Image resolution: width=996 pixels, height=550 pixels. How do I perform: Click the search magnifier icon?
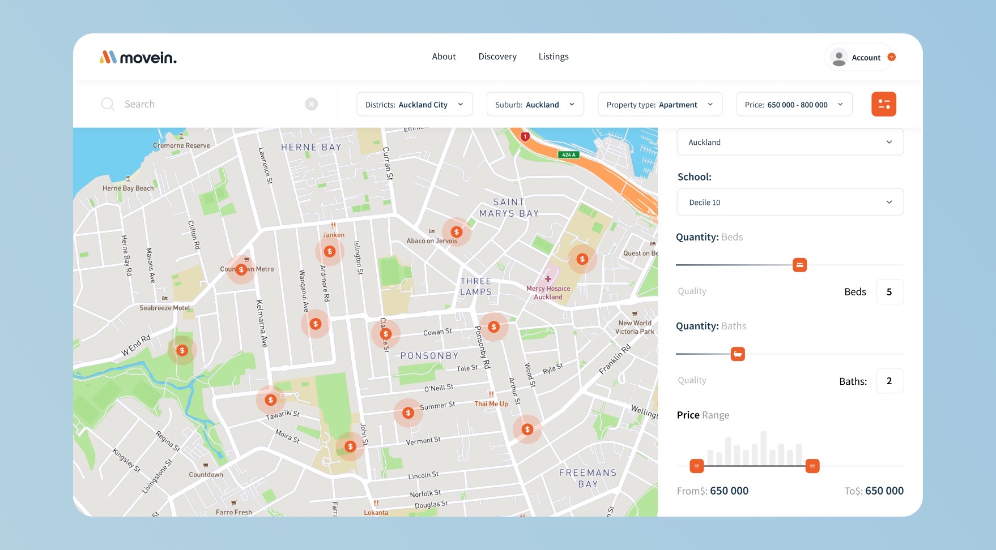coord(108,104)
